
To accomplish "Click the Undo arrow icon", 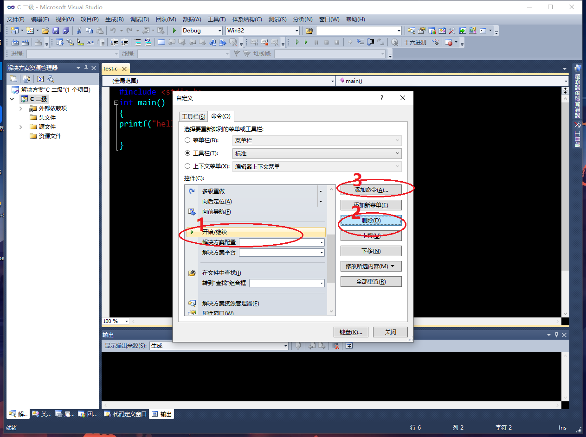I will [113, 31].
